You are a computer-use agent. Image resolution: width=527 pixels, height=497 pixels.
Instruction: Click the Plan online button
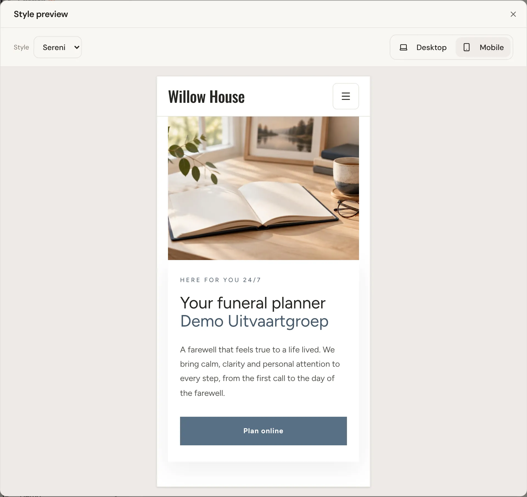click(x=263, y=431)
